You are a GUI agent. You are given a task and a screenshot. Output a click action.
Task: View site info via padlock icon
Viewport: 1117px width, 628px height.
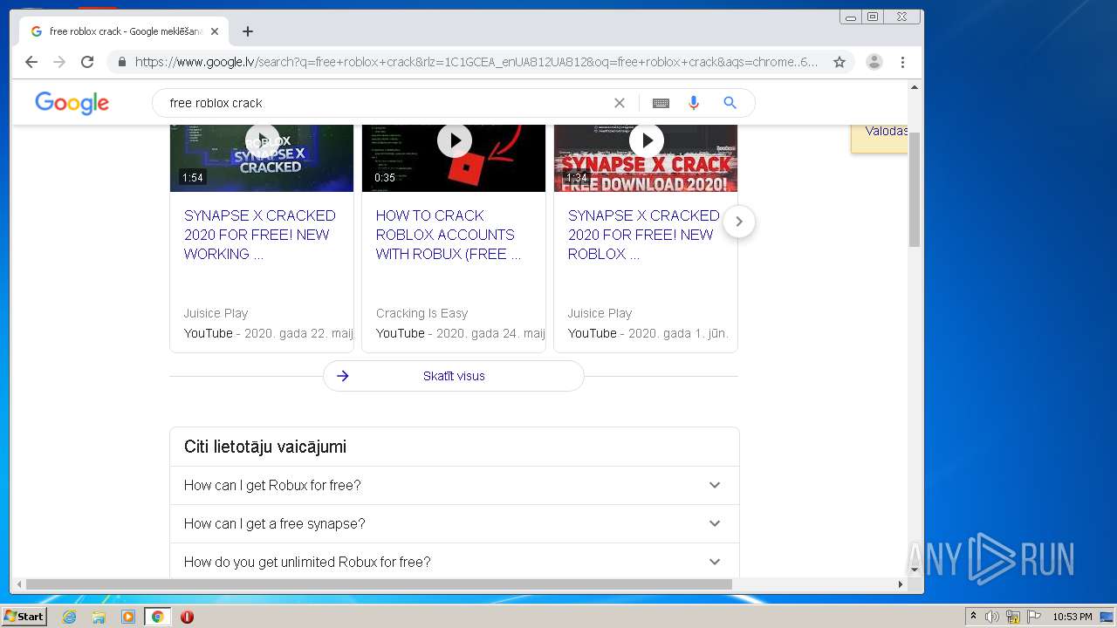click(x=121, y=62)
